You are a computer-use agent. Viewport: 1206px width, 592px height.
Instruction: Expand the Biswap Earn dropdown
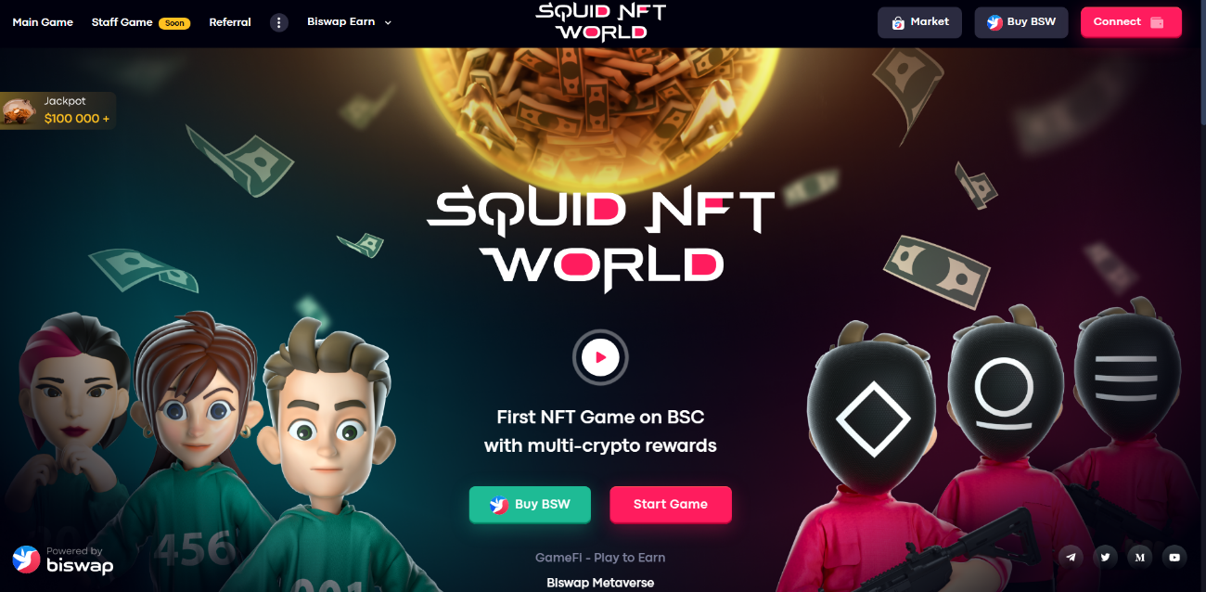click(x=350, y=22)
